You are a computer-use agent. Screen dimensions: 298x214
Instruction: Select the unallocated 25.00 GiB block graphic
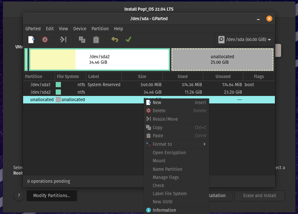tap(222, 59)
